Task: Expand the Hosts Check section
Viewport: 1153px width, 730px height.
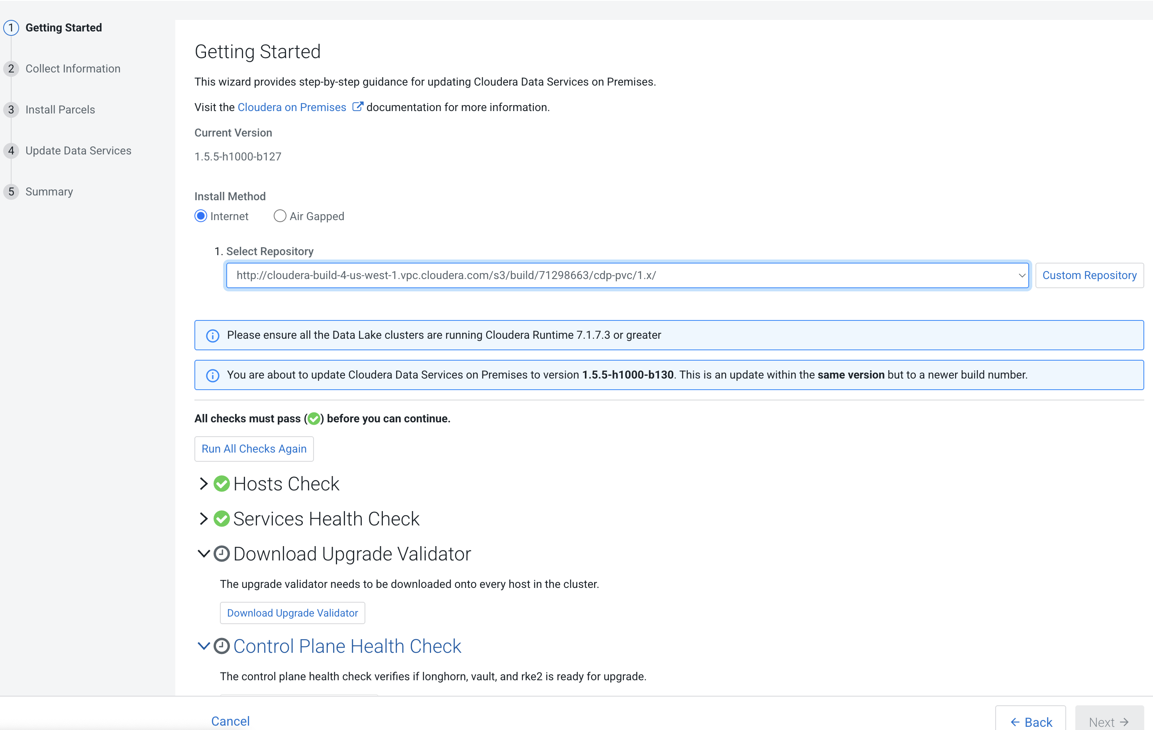Action: tap(204, 484)
